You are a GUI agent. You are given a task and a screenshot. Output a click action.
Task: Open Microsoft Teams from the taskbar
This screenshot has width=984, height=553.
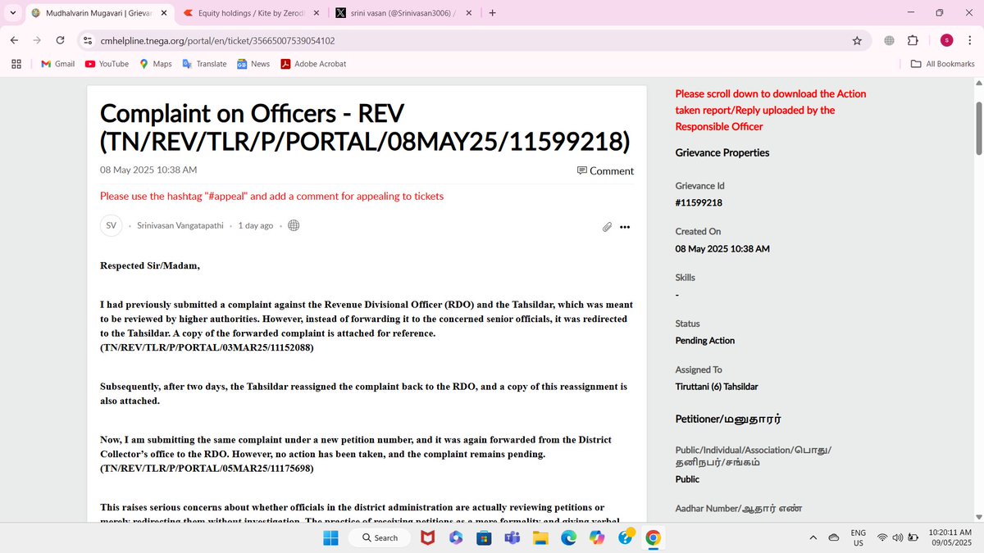(x=512, y=537)
